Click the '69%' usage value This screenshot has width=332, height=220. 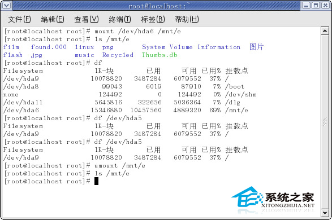pos(215,110)
